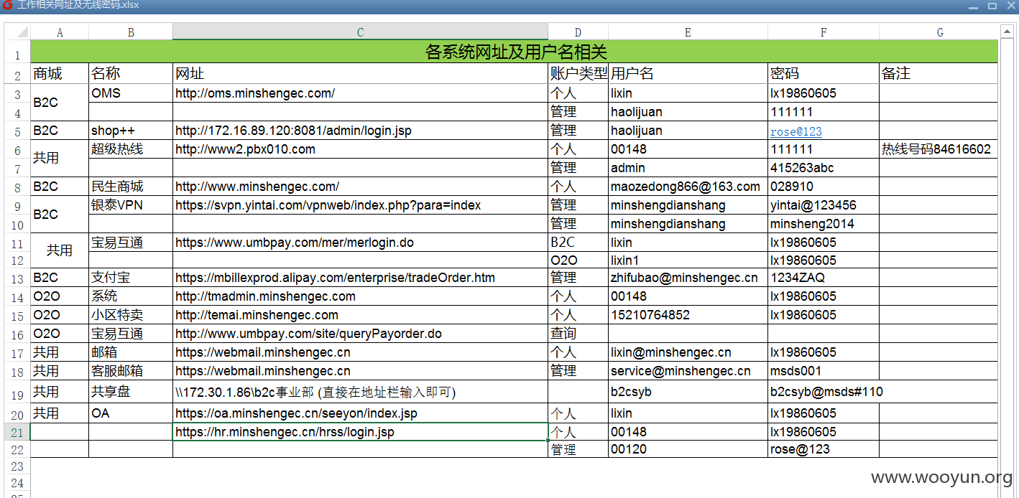Click the https://oa.minshengec.cn/seeyon/index.jsp cell
1019x498 pixels.
(360, 413)
